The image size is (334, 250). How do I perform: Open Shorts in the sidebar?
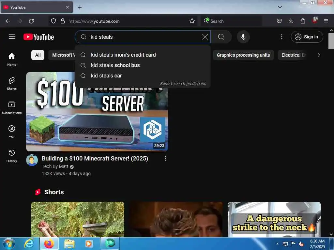click(x=12, y=84)
